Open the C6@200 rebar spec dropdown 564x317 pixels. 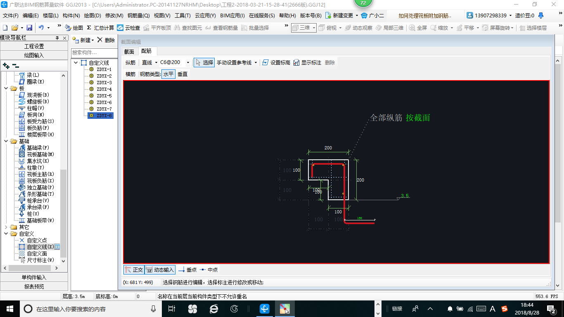(188, 63)
